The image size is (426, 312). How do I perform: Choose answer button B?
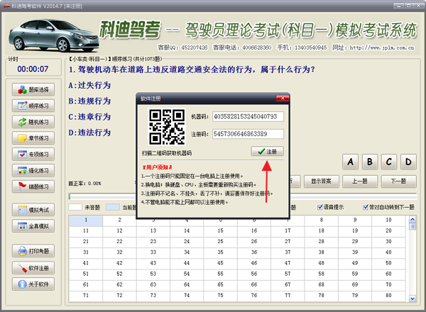point(370,162)
